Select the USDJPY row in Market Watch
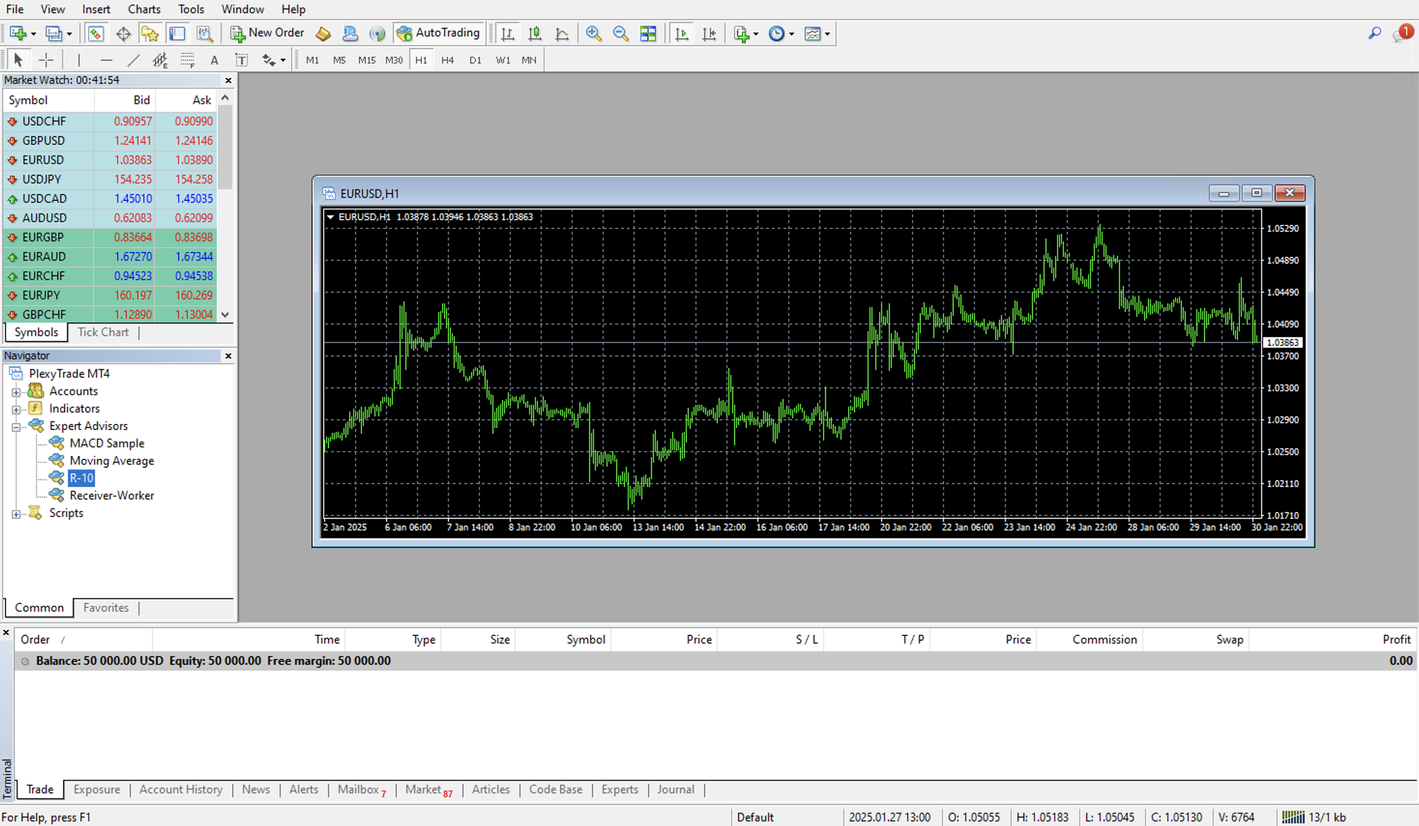1419x826 pixels. [x=110, y=179]
